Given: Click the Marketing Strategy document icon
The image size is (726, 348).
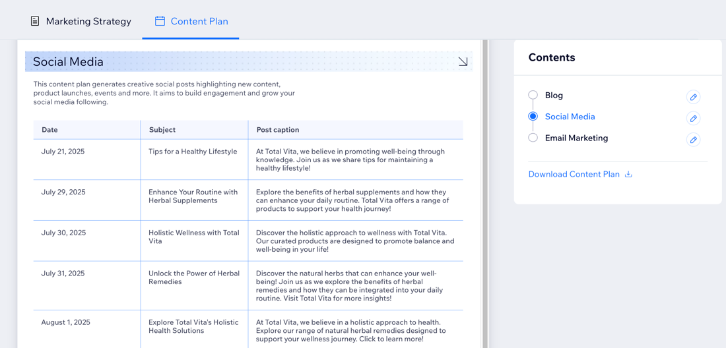Looking at the screenshot, I should (35, 21).
